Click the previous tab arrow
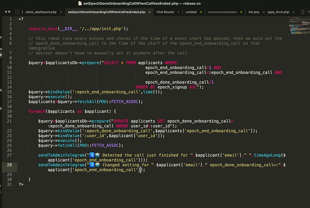This screenshot has height=208, width=310. click(6, 12)
